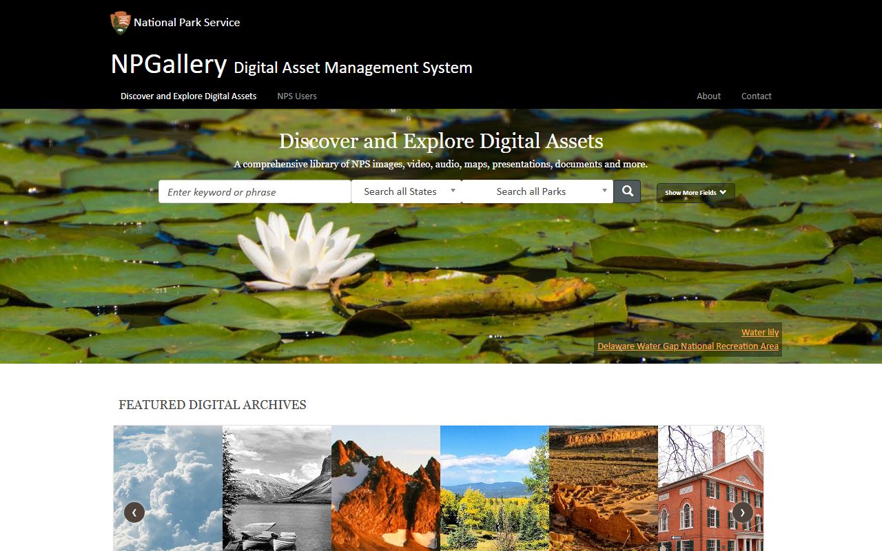The width and height of the screenshot is (882, 551).
Task: Click the Water lily photo link
Action: coord(760,333)
